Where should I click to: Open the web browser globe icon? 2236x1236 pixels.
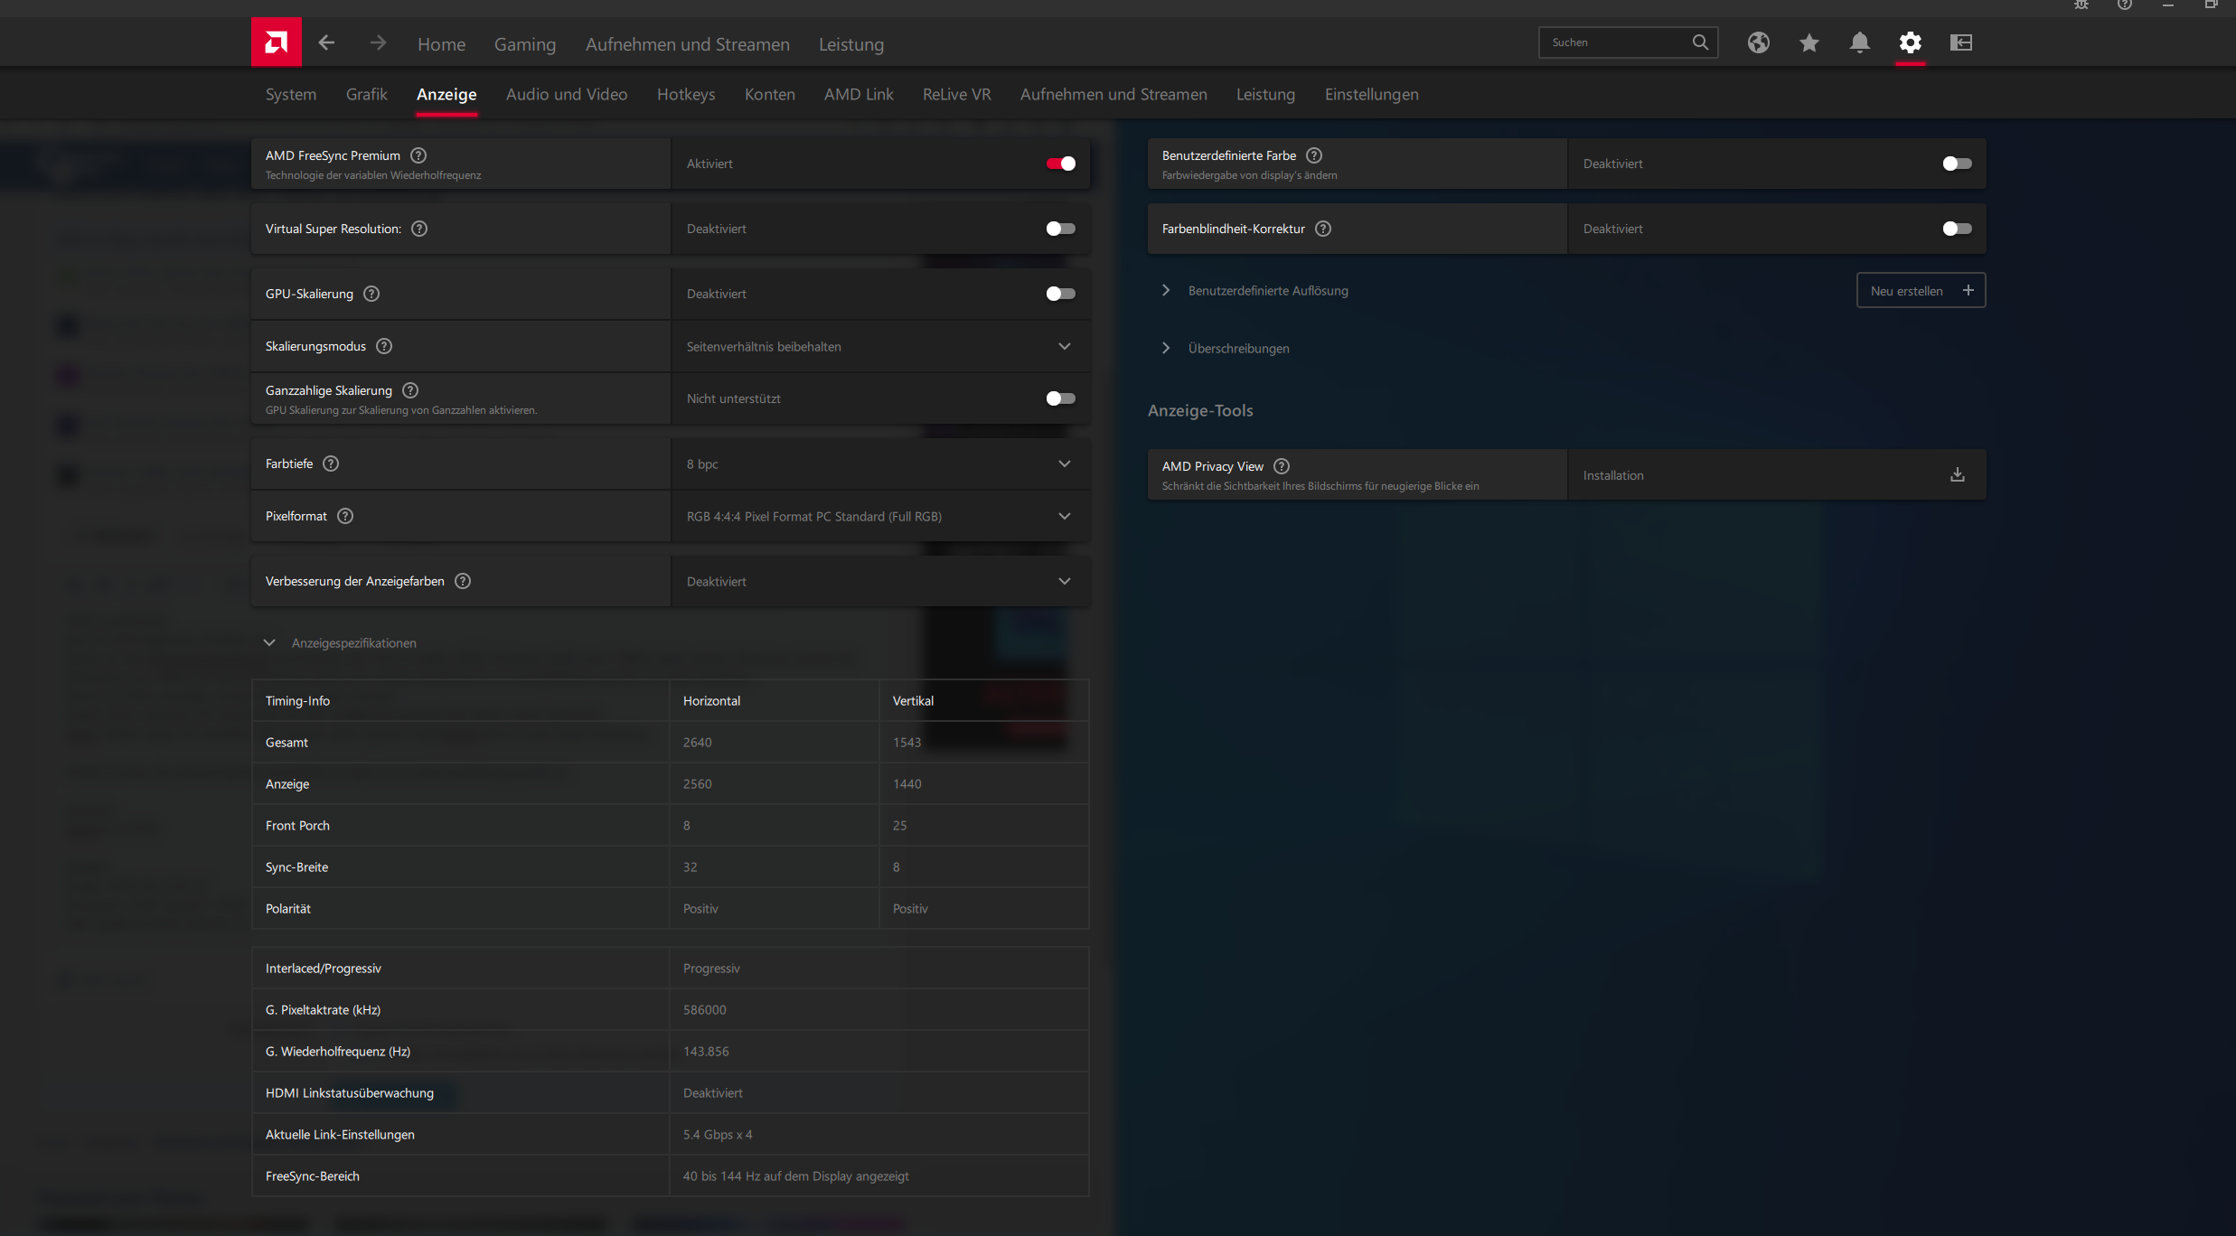[1758, 42]
